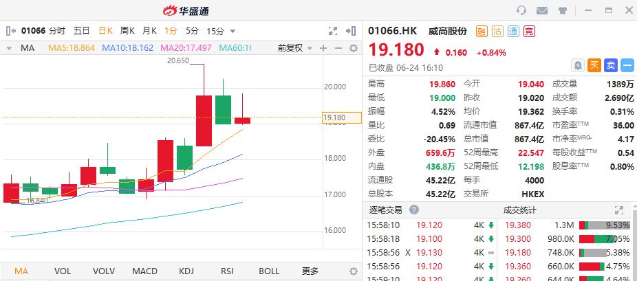Expand the MA indicator selector arrow

click(9, 48)
